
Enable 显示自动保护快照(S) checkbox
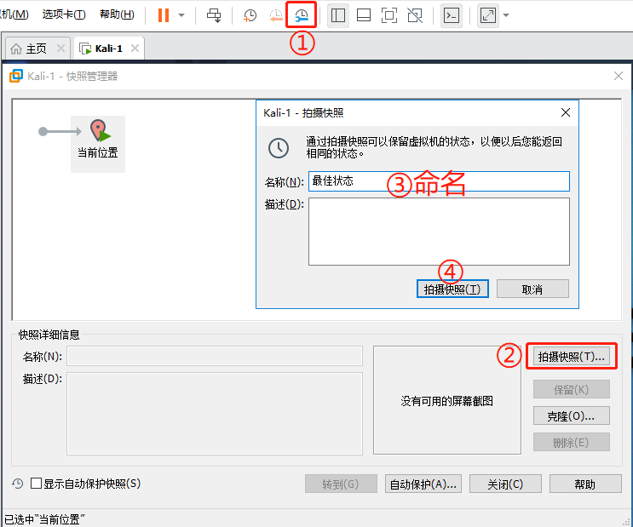(36, 483)
